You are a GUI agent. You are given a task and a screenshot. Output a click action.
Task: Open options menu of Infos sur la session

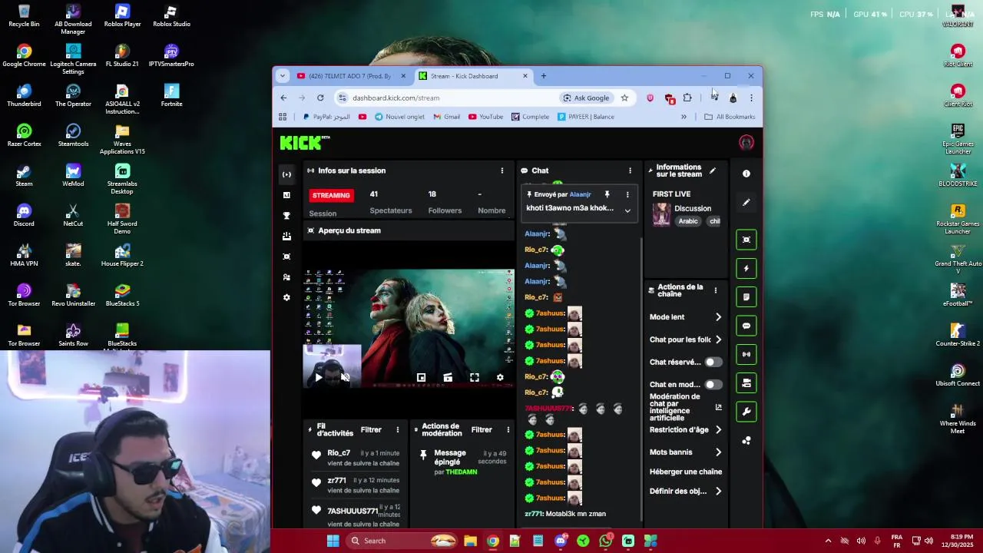pos(502,171)
